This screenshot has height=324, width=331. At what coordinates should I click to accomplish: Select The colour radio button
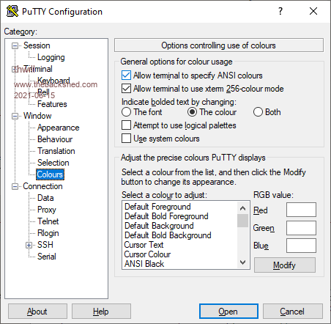[x=192, y=112]
